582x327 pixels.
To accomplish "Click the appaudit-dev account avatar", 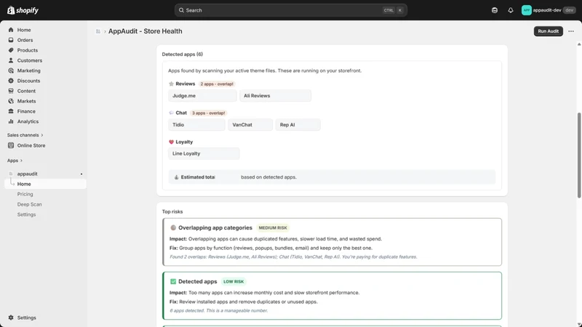I will click(x=526, y=10).
